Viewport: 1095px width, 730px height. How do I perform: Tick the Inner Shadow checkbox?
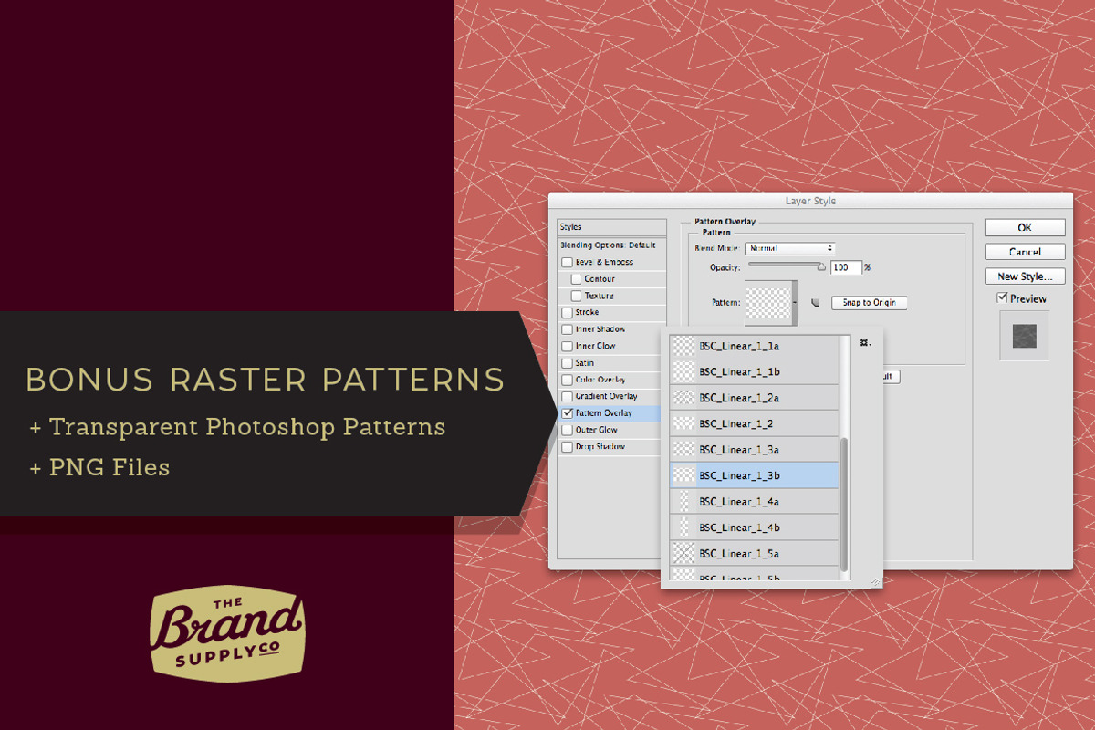[x=567, y=329]
